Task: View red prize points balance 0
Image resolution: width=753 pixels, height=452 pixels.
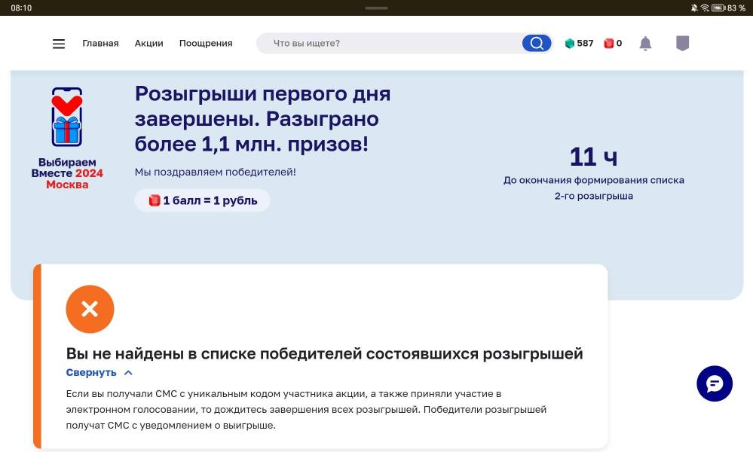Action: click(613, 43)
